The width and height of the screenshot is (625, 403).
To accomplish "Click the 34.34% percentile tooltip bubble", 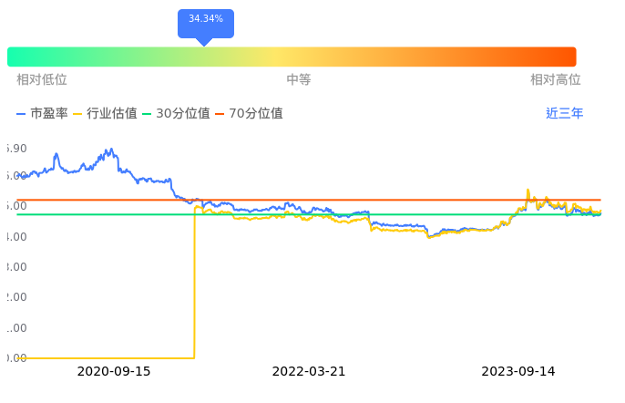I will pos(205,22).
